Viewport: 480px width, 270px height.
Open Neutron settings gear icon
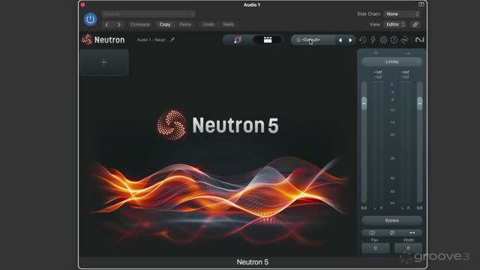383,40
